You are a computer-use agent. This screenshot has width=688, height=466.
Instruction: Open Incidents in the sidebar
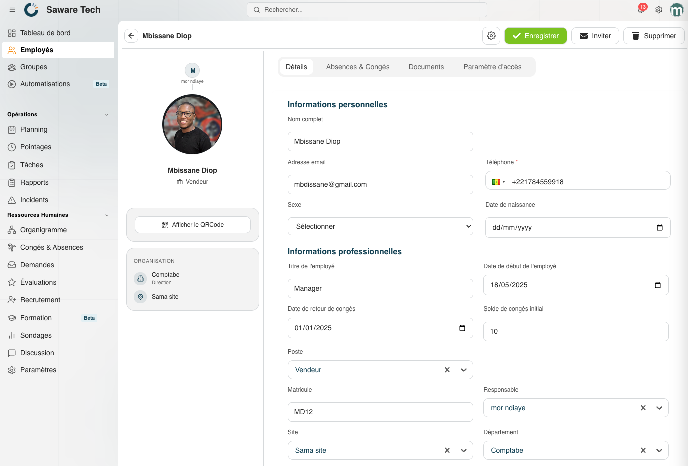pos(58,200)
